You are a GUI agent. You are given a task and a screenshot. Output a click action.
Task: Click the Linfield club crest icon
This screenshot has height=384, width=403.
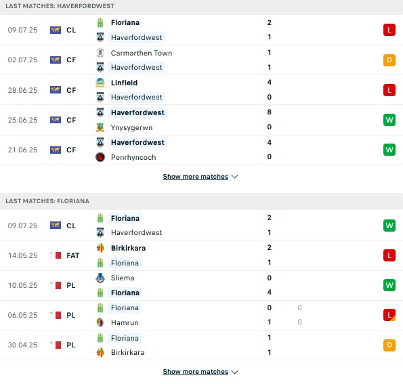click(x=100, y=83)
